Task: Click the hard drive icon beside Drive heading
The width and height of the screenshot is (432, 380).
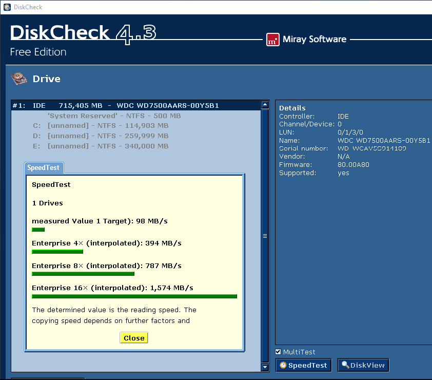Action: (19, 79)
